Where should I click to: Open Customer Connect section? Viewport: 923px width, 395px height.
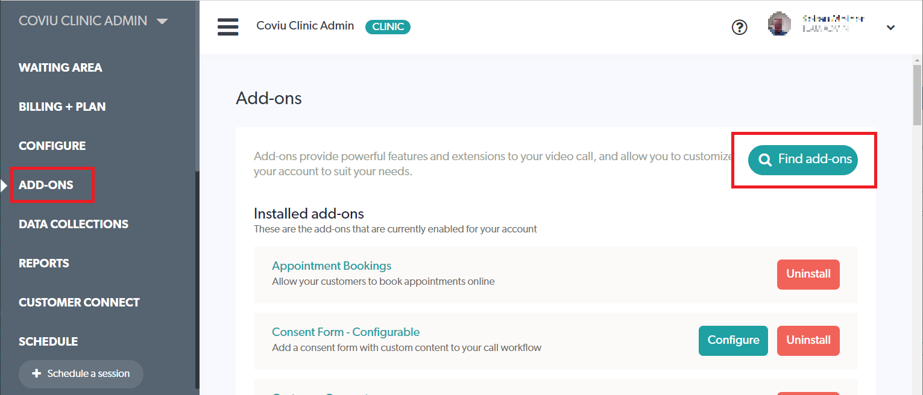[79, 302]
